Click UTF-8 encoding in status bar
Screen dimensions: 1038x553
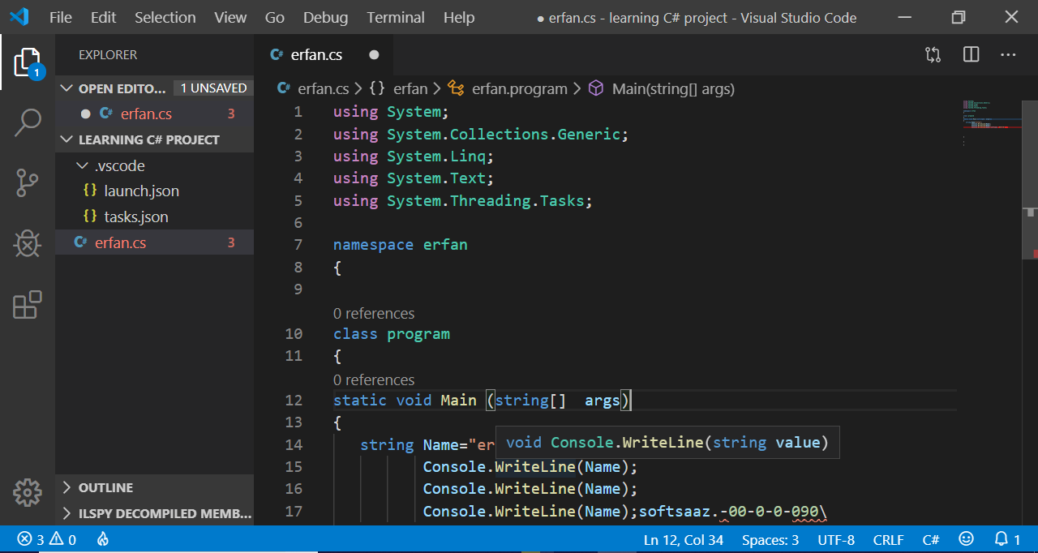pos(836,540)
